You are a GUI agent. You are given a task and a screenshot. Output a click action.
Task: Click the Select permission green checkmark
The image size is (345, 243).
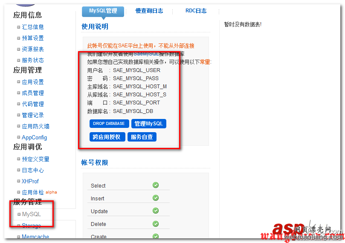[156, 185]
